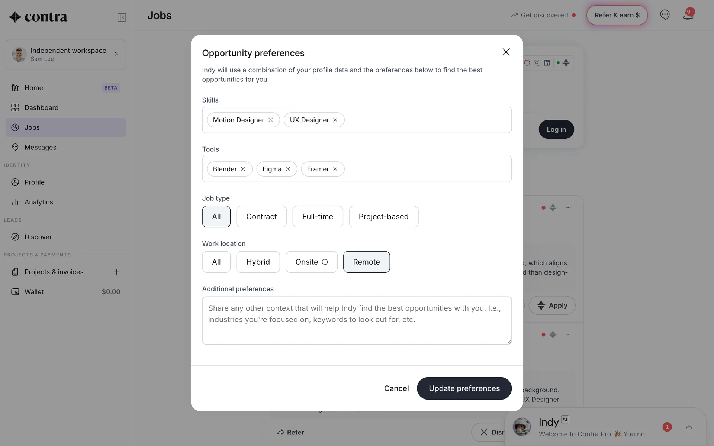Remove the Blender tool tag

coord(243,169)
